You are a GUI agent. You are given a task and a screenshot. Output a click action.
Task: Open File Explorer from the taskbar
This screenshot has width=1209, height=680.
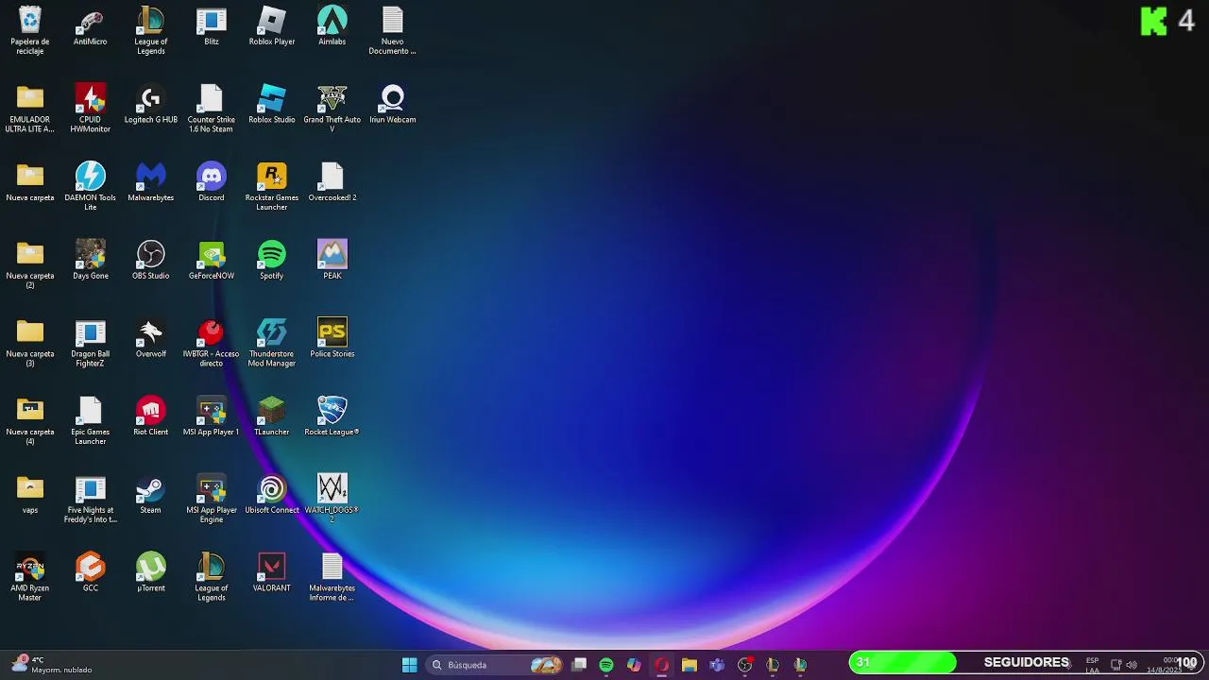(x=690, y=665)
